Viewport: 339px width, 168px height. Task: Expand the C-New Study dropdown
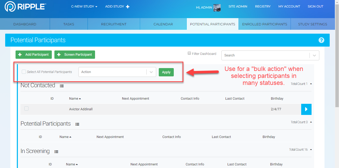coord(84,6)
